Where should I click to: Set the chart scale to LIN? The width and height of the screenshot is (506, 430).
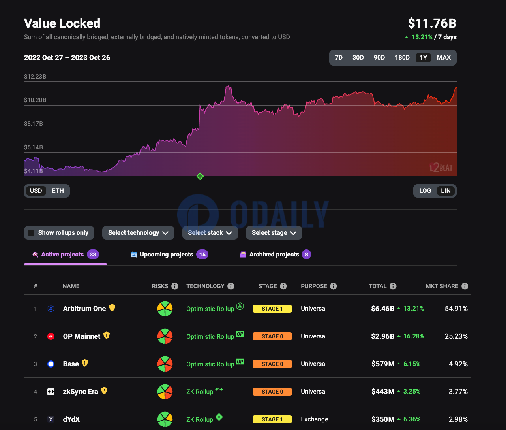(446, 191)
